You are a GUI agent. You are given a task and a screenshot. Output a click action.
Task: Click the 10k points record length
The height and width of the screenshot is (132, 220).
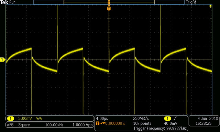[x=142, y=123]
